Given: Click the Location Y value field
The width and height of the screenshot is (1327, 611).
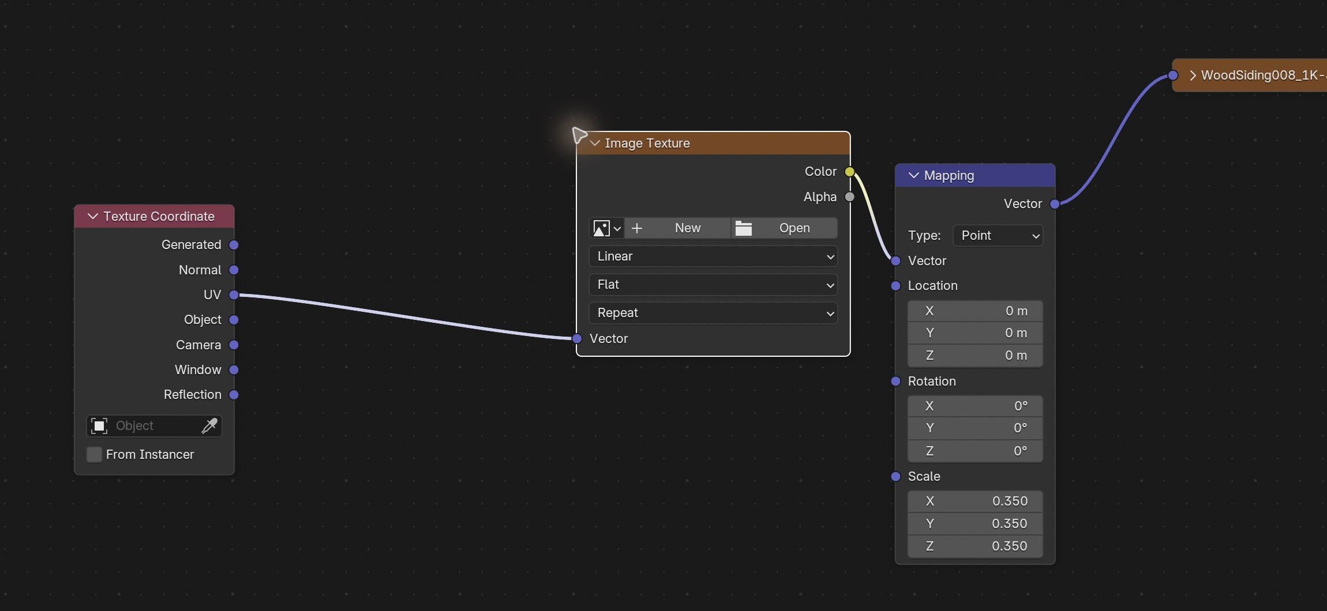Looking at the screenshot, I should coord(975,333).
